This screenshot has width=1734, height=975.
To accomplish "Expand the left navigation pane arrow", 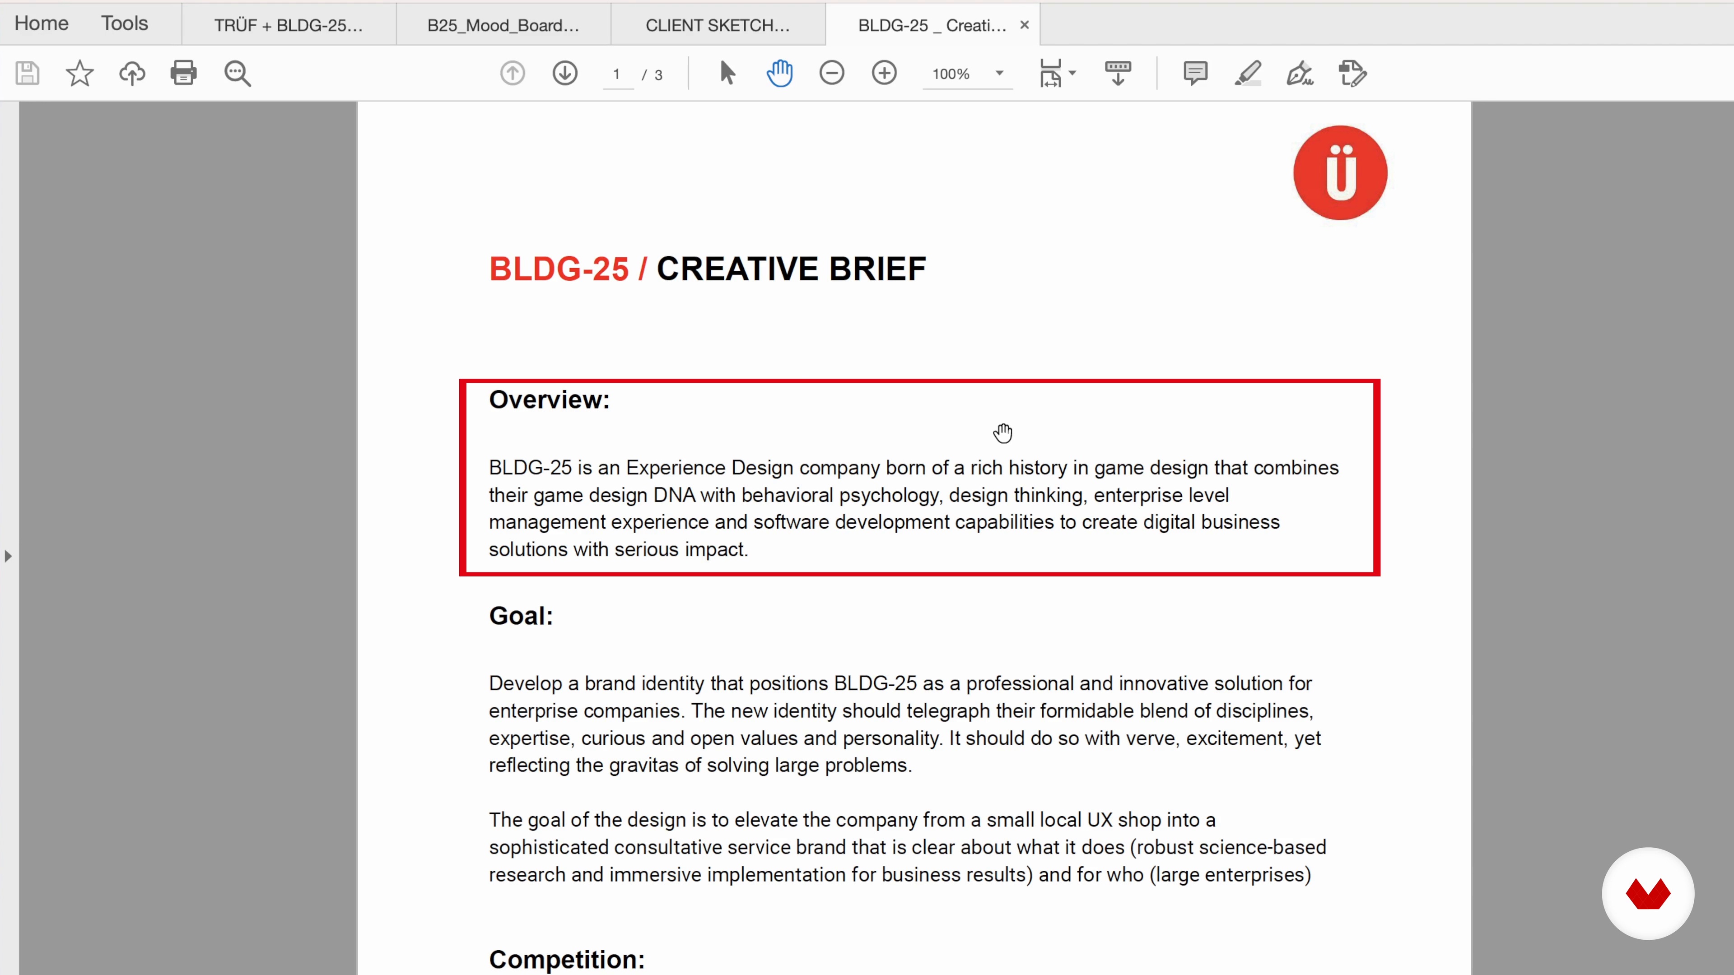I will (8, 557).
